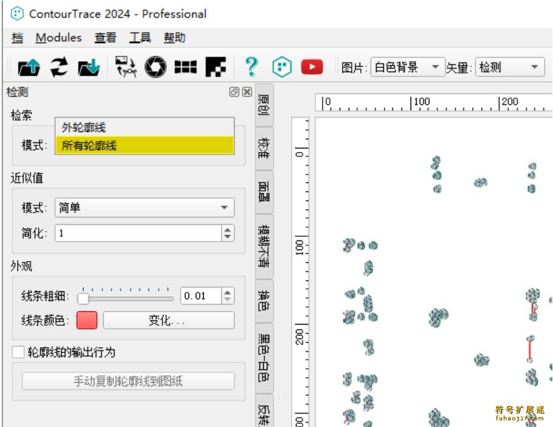Click the 线条粗细 slider handle

click(83, 299)
